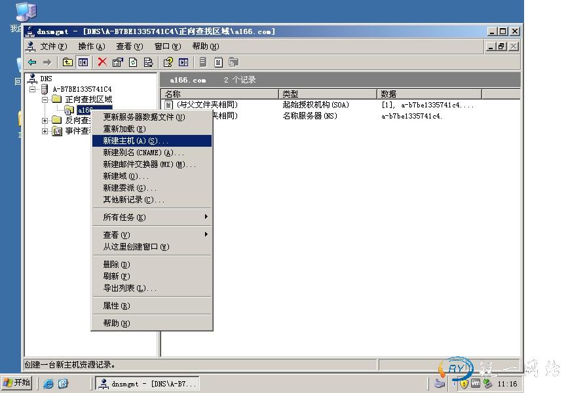
Task: Open the Properties toolbar icon
Action: tap(118, 62)
